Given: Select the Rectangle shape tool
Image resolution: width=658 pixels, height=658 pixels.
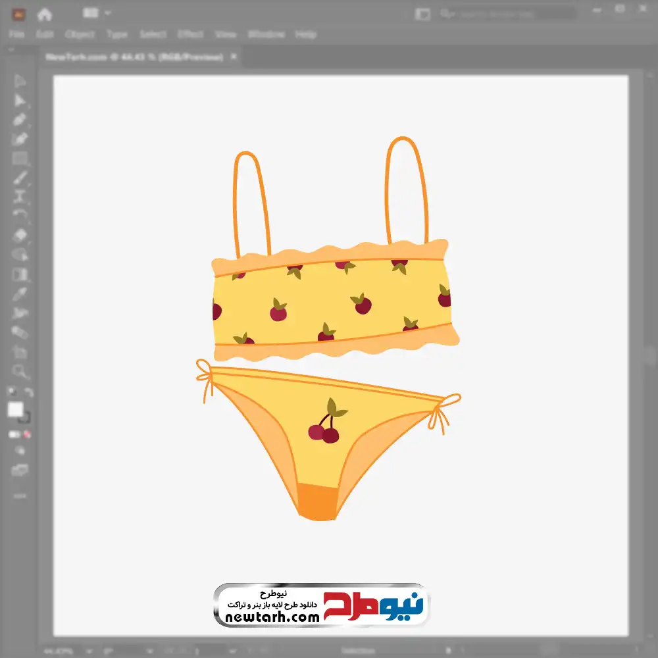Looking at the screenshot, I should click(20, 159).
